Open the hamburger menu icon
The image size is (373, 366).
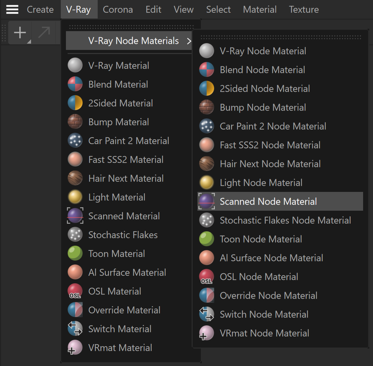(x=12, y=10)
